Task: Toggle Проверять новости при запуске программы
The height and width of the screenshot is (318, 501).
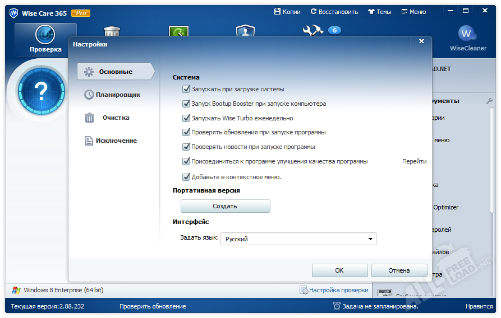Action: pyautogui.click(x=186, y=147)
